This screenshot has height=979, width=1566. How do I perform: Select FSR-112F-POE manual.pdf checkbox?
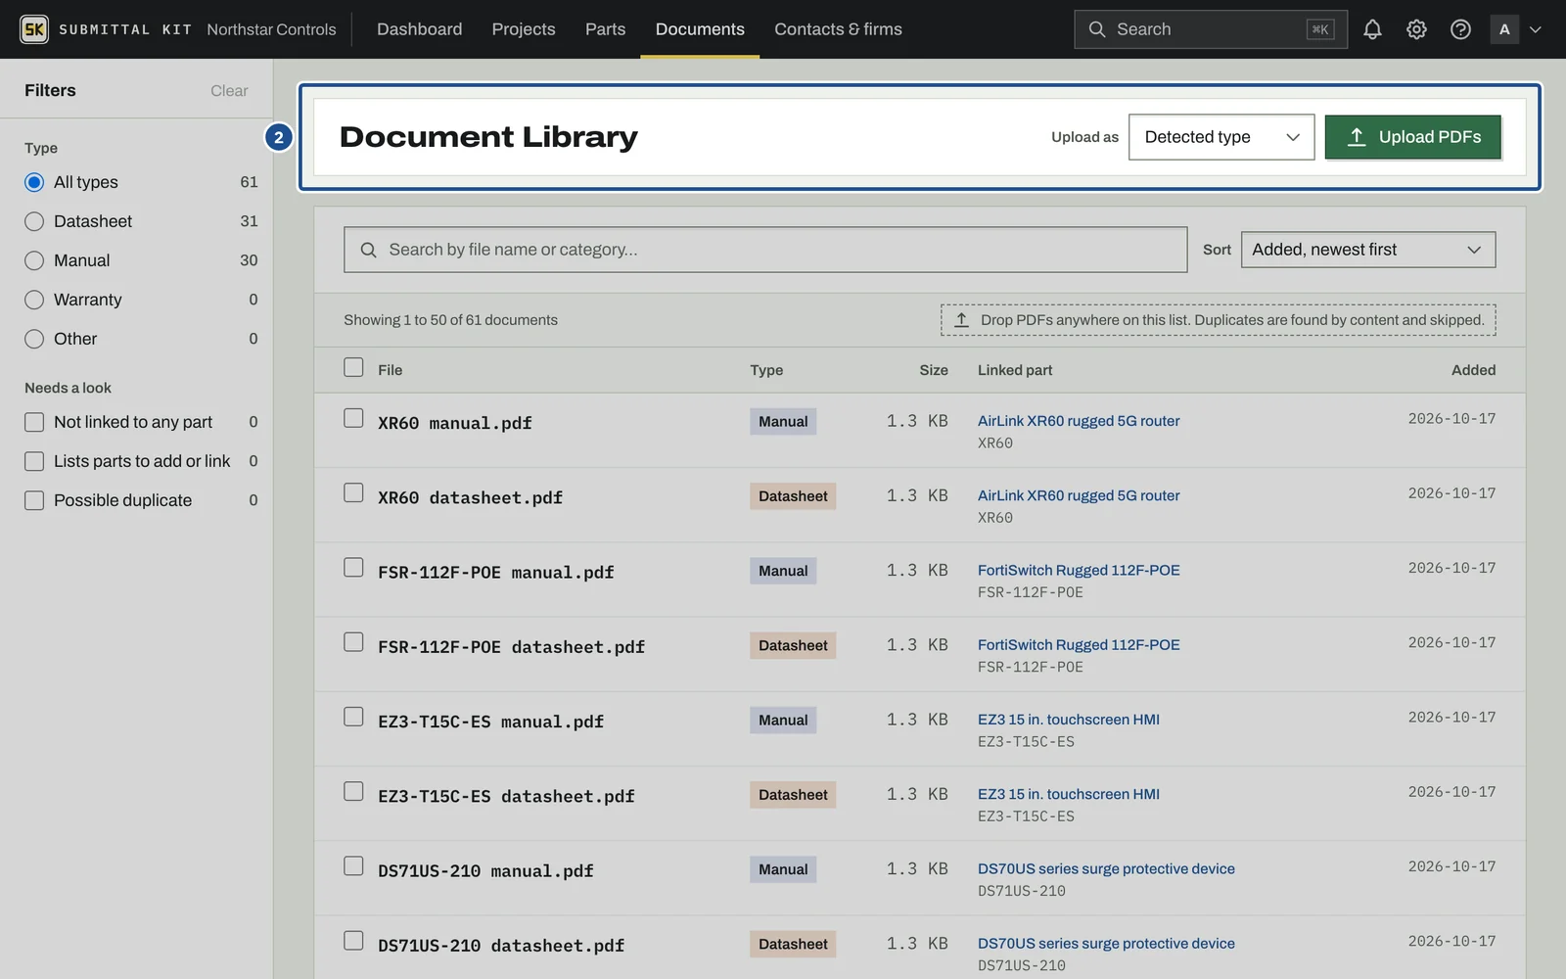pyautogui.click(x=353, y=568)
